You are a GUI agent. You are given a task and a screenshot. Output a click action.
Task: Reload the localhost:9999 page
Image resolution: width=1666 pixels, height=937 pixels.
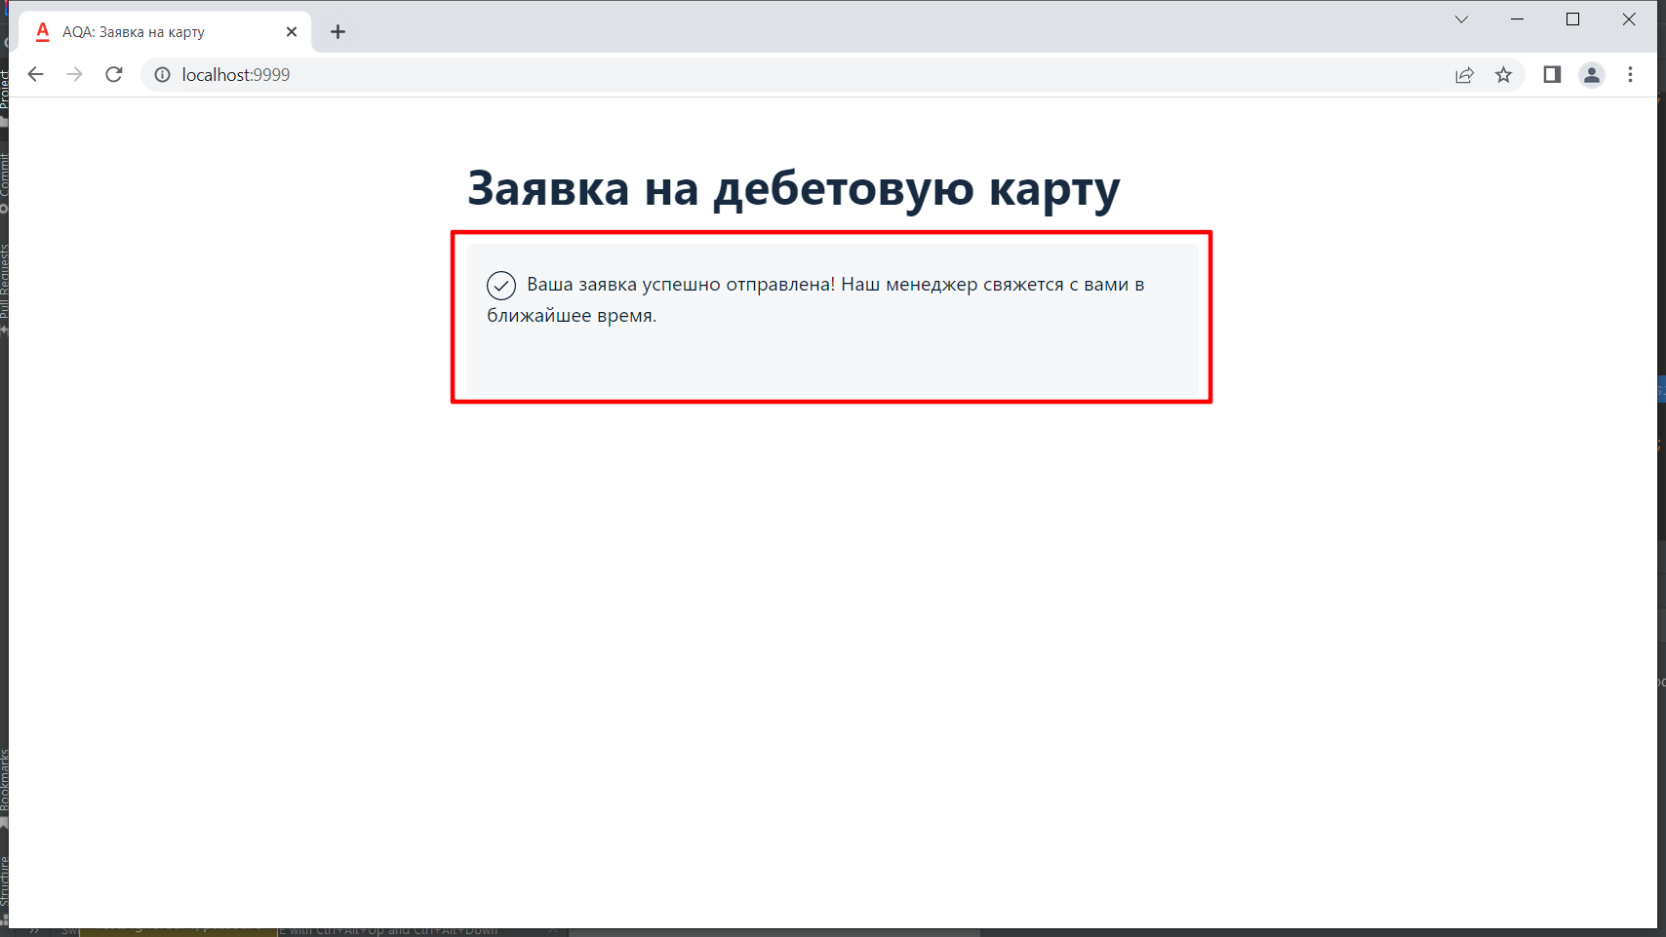(113, 74)
